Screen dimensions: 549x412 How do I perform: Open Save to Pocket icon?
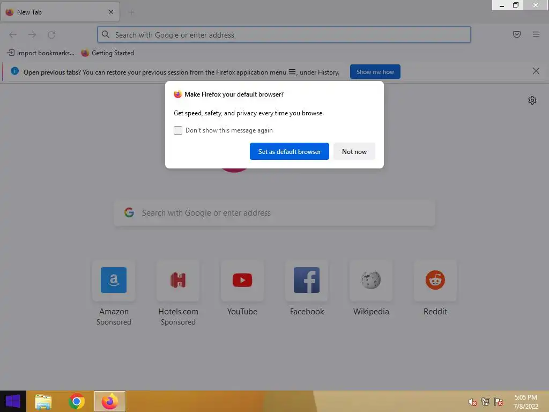(516, 34)
